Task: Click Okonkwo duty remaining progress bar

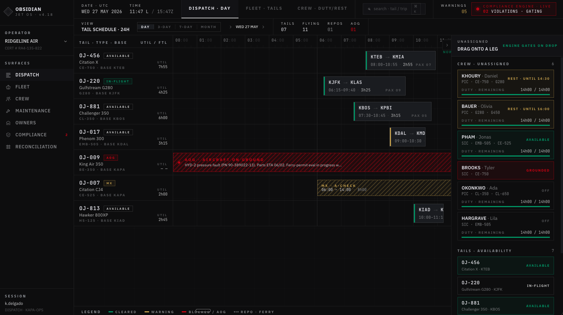Action: [x=506, y=207]
